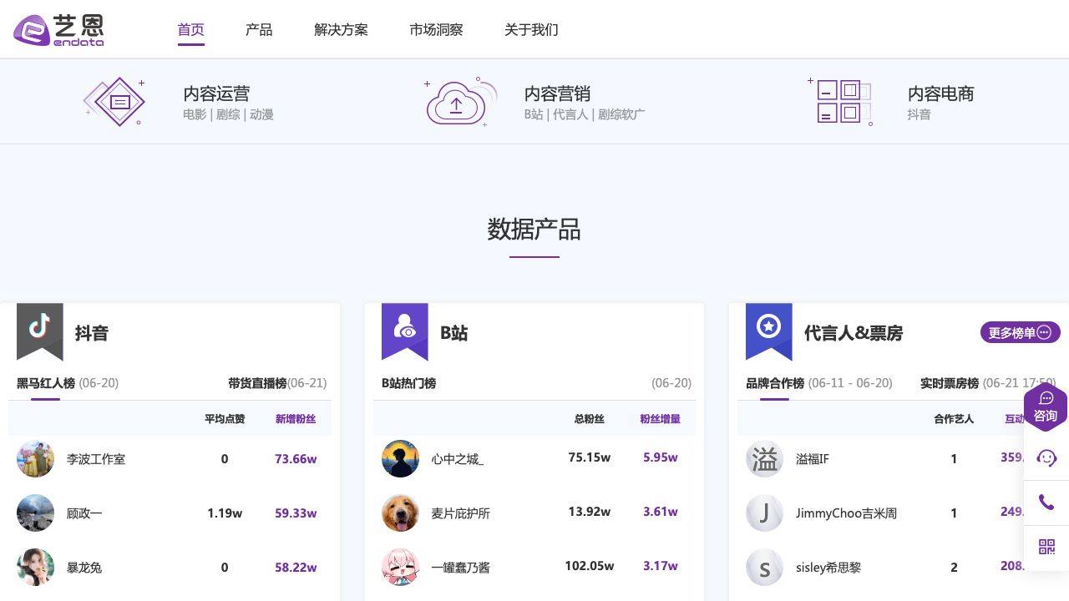Click the 艺恩 endata logo
1069x601 pixels.
tap(58, 29)
